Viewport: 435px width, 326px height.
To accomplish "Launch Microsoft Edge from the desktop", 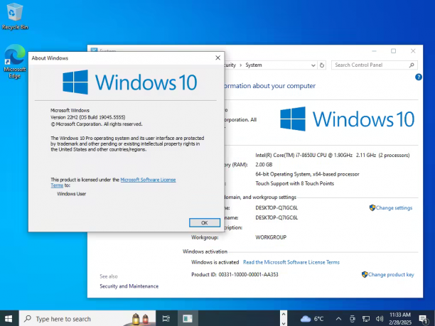I will [x=15, y=62].
